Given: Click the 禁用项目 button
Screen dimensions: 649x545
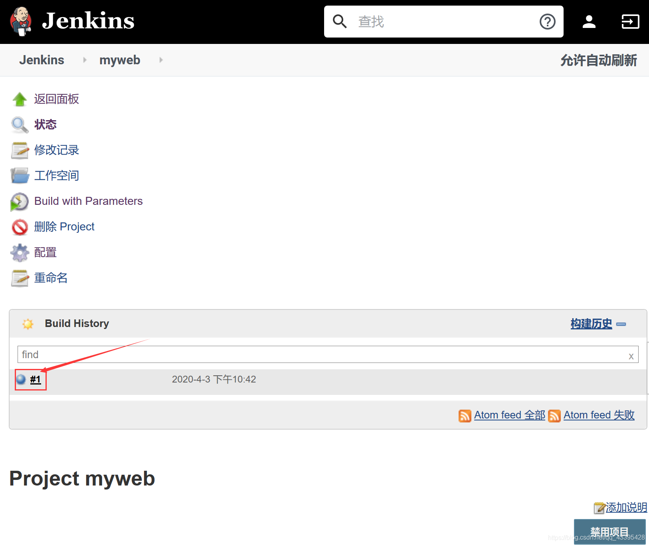Looking at the screenshot, I should (x=610, y=532).
